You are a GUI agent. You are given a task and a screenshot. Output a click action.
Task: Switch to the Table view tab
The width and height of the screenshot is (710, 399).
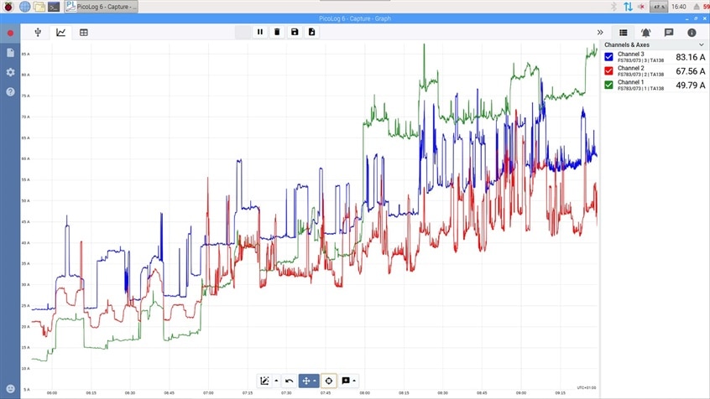84,33
